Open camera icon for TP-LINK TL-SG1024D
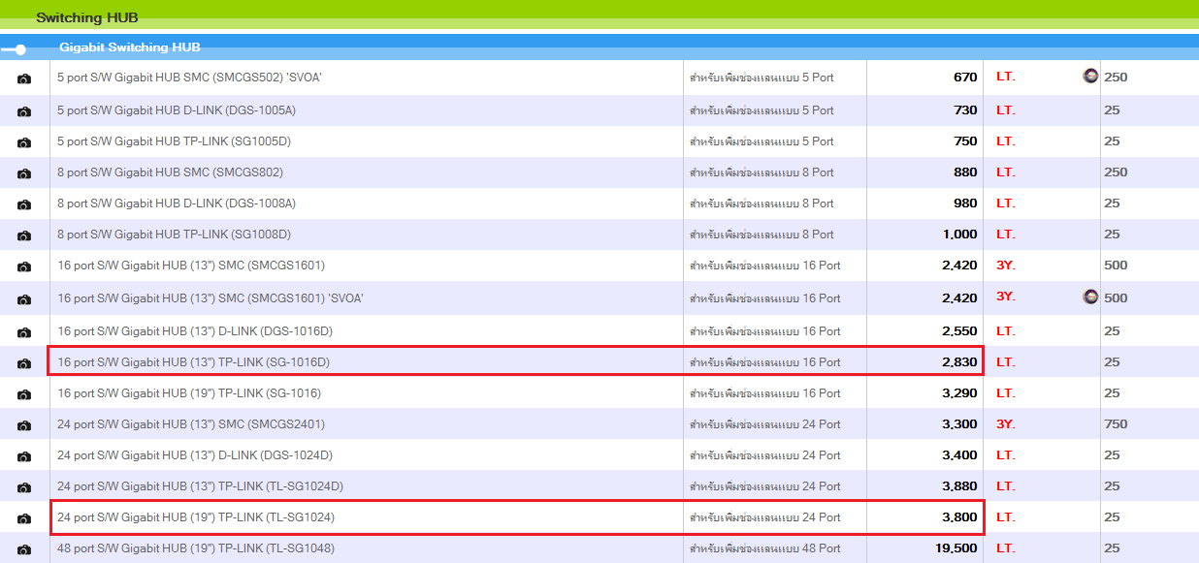 [x=24, y=487]
